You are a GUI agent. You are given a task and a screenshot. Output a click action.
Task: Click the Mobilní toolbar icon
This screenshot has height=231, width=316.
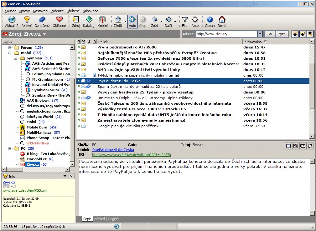point(102,22)
